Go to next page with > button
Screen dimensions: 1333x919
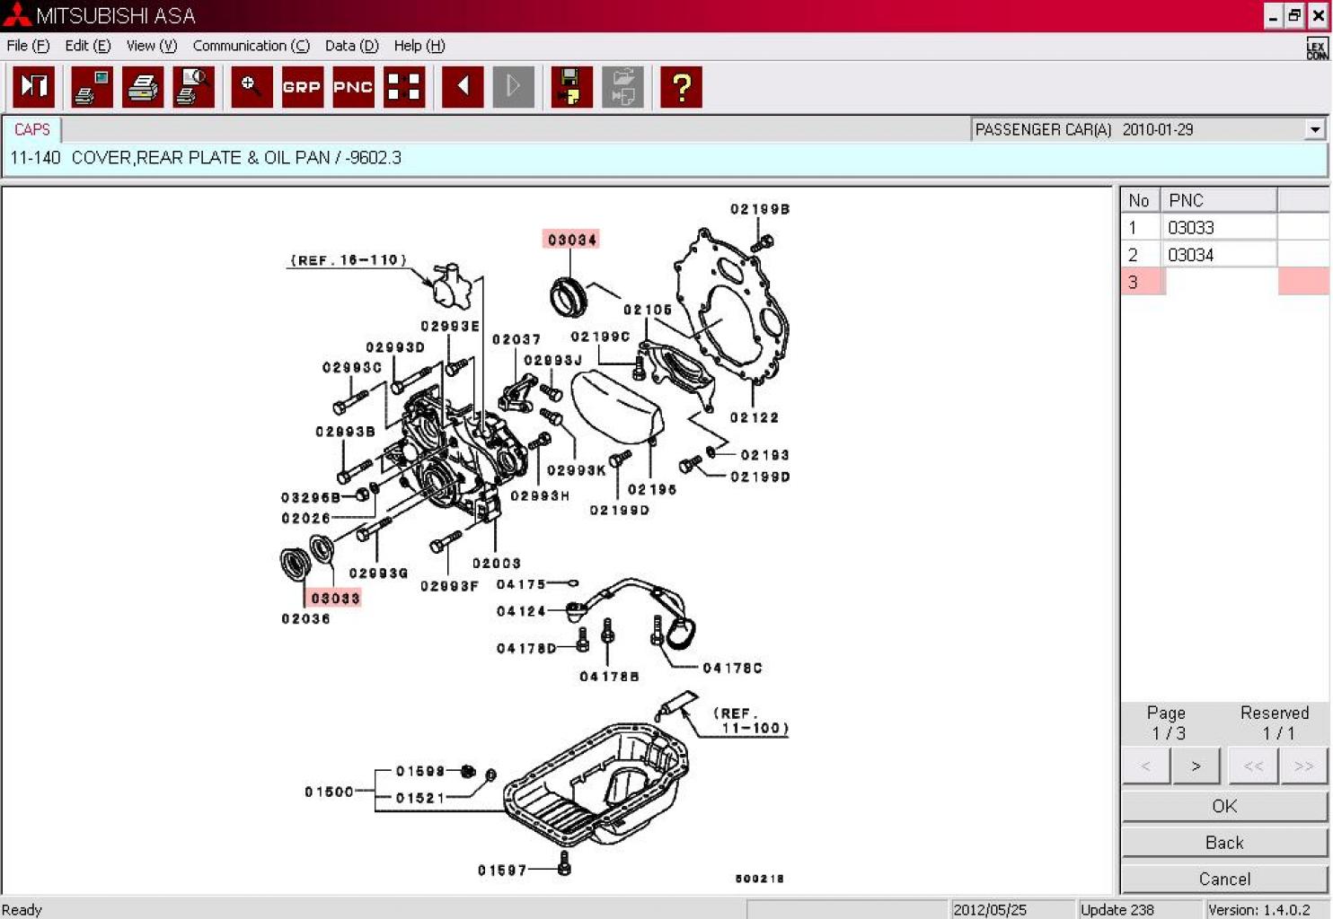point(1196,766)
